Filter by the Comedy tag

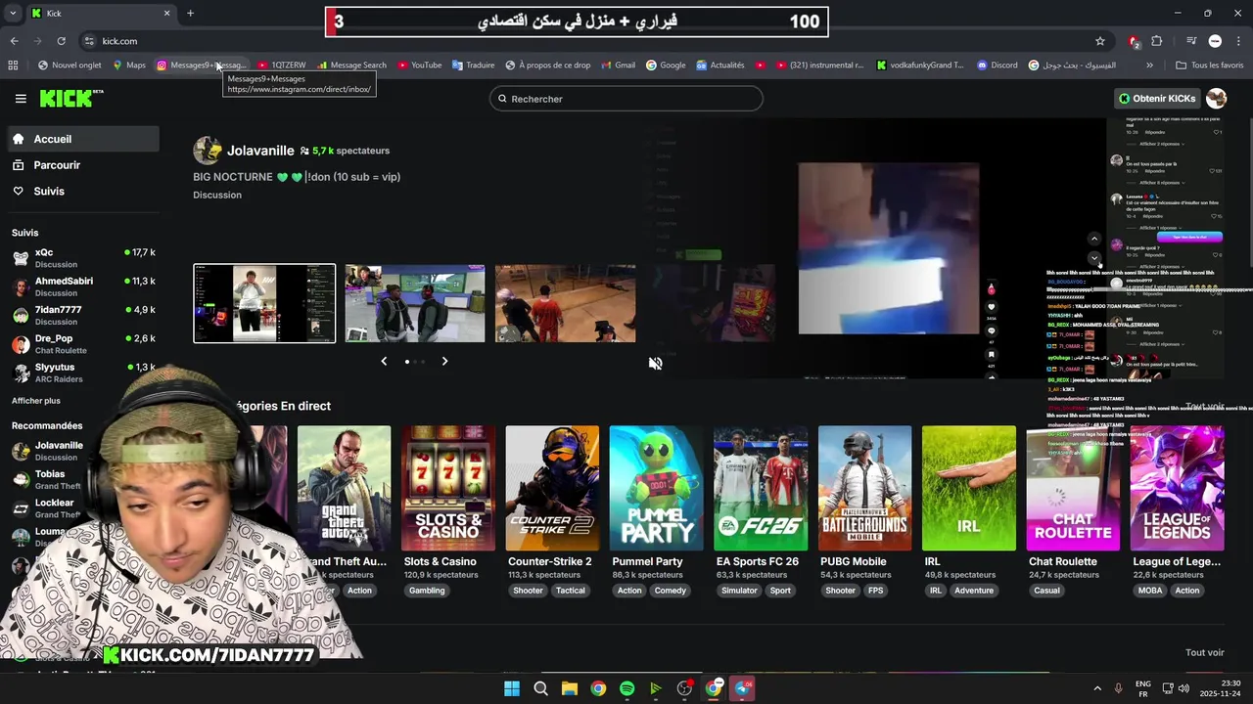[x=671, y=591]
